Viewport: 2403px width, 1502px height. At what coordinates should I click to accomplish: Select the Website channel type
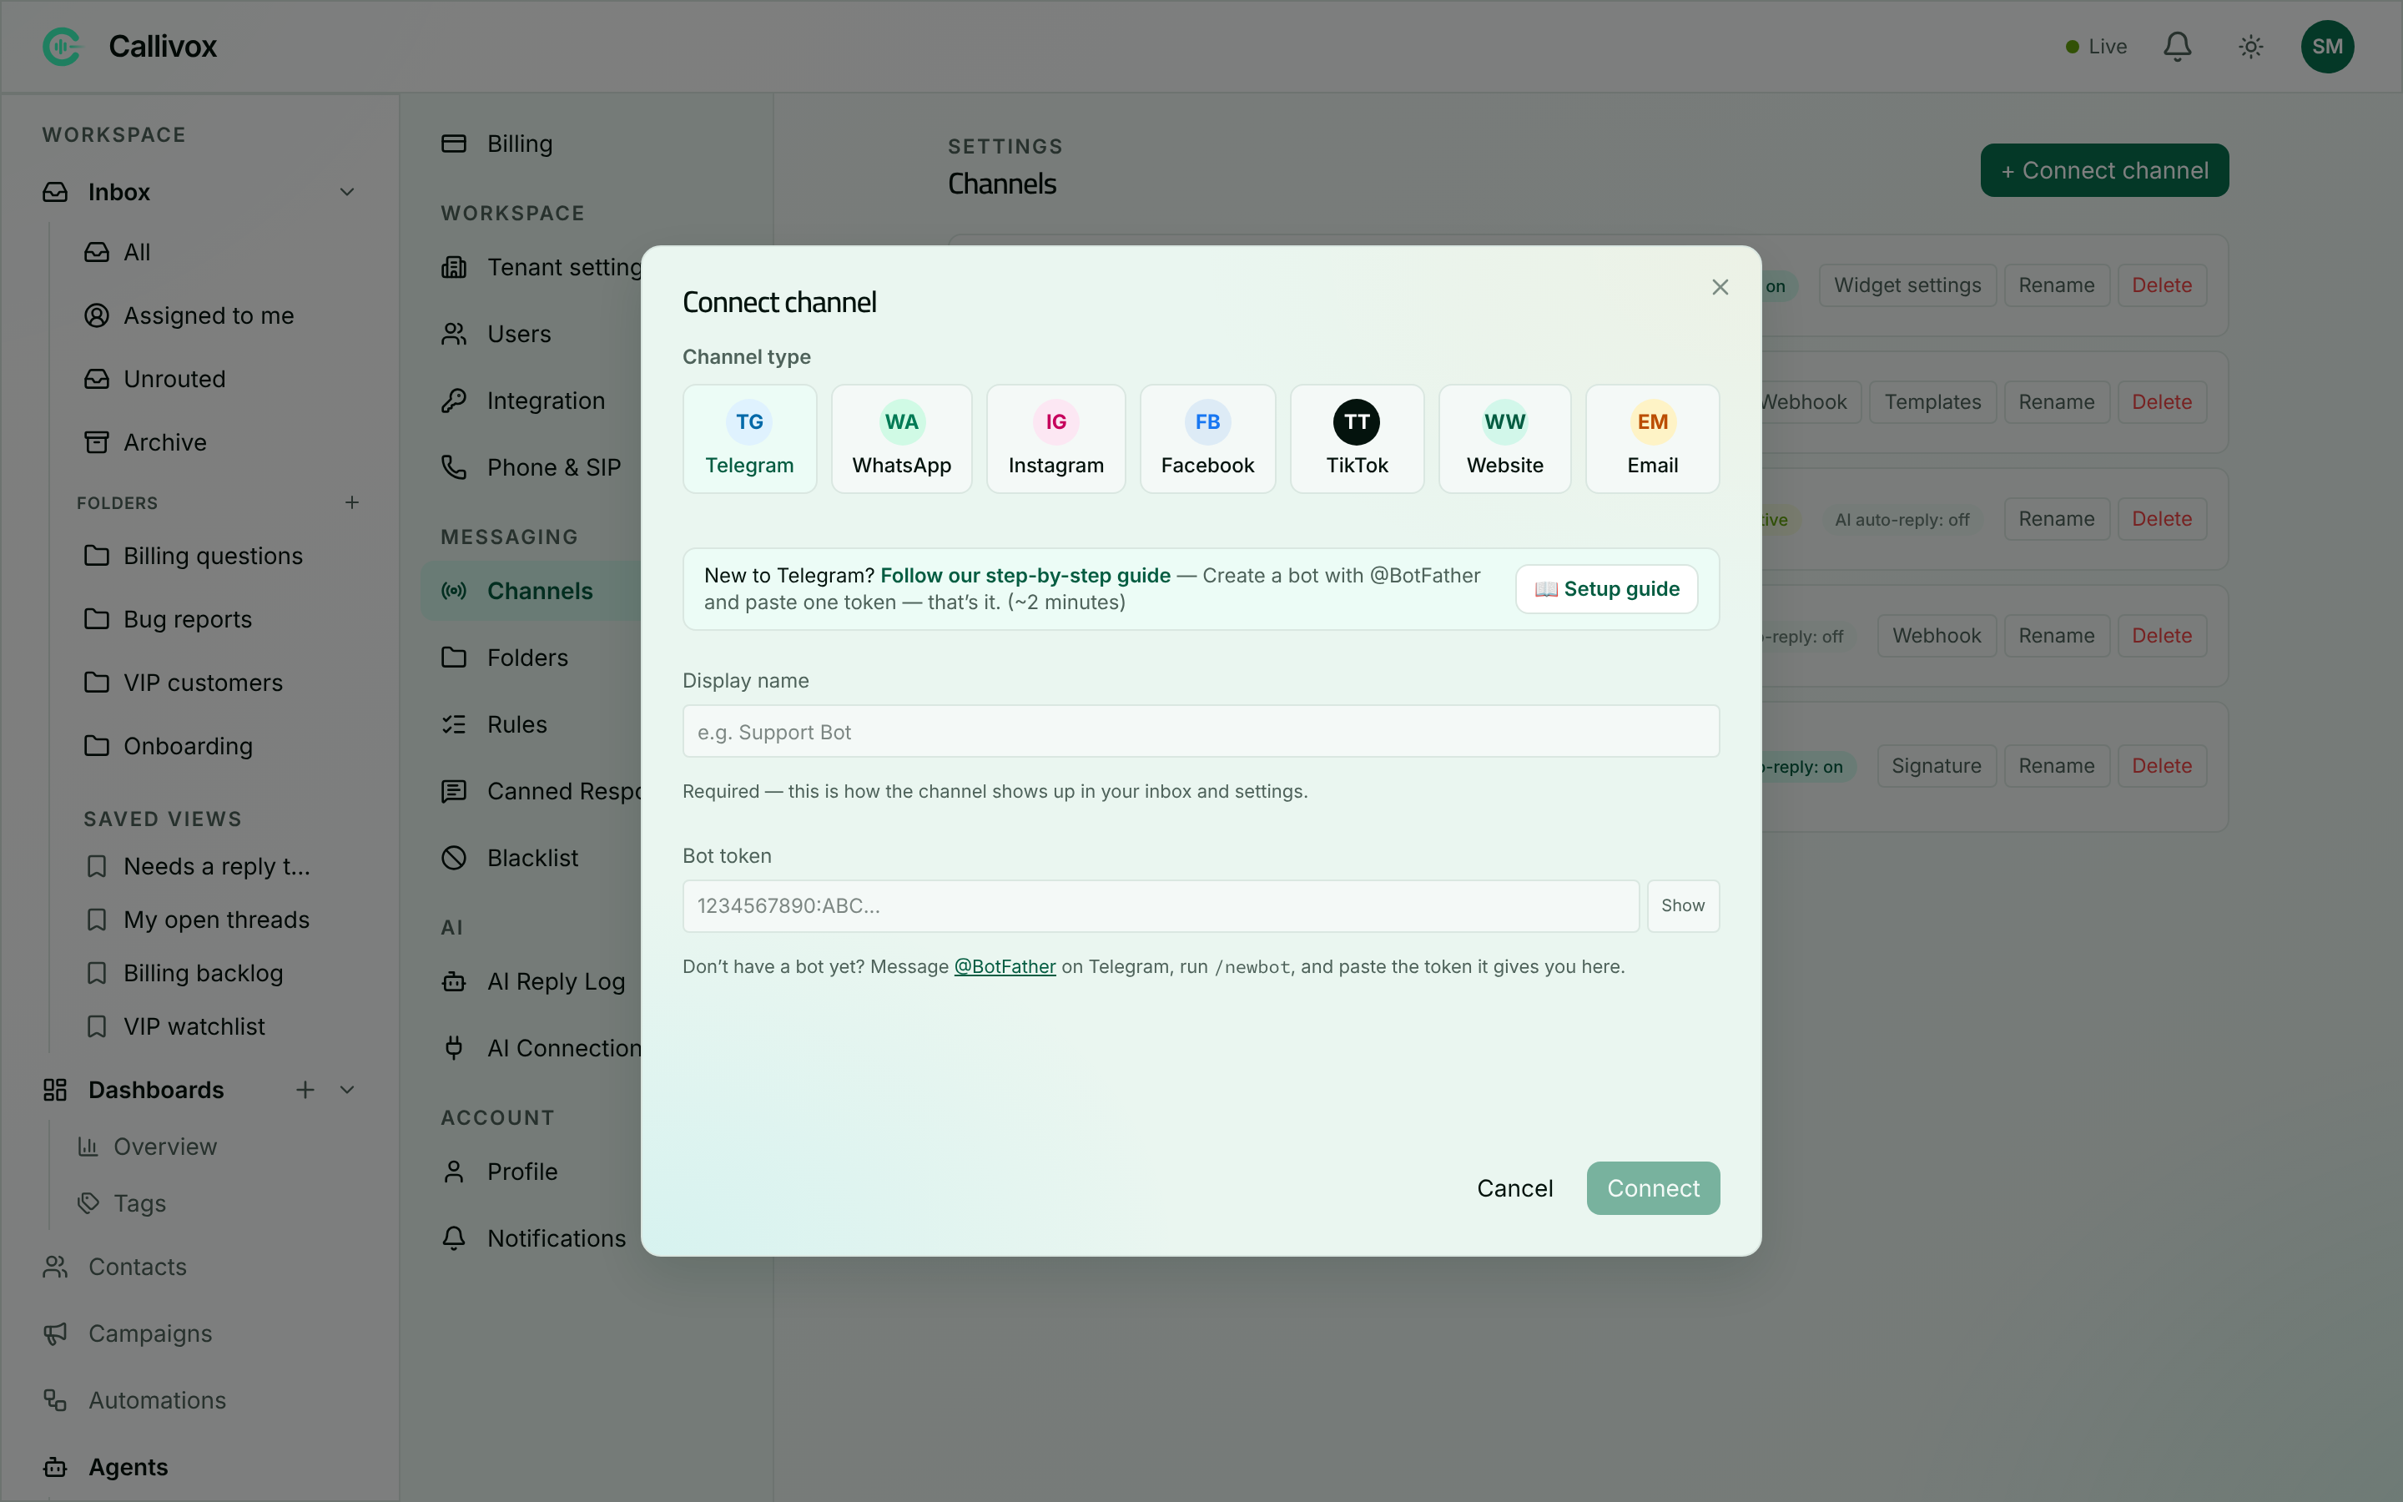click(1504, 439)
